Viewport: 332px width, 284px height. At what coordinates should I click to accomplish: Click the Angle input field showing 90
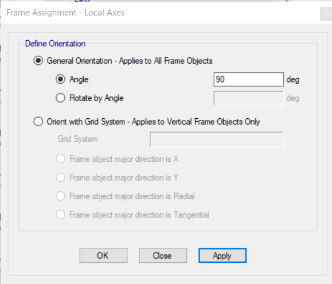(249, 79)
